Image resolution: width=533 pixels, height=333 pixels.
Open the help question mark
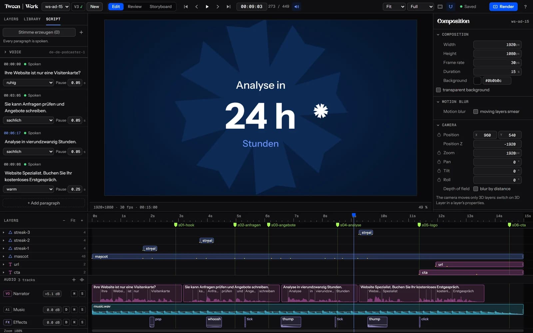pos(525,7)
